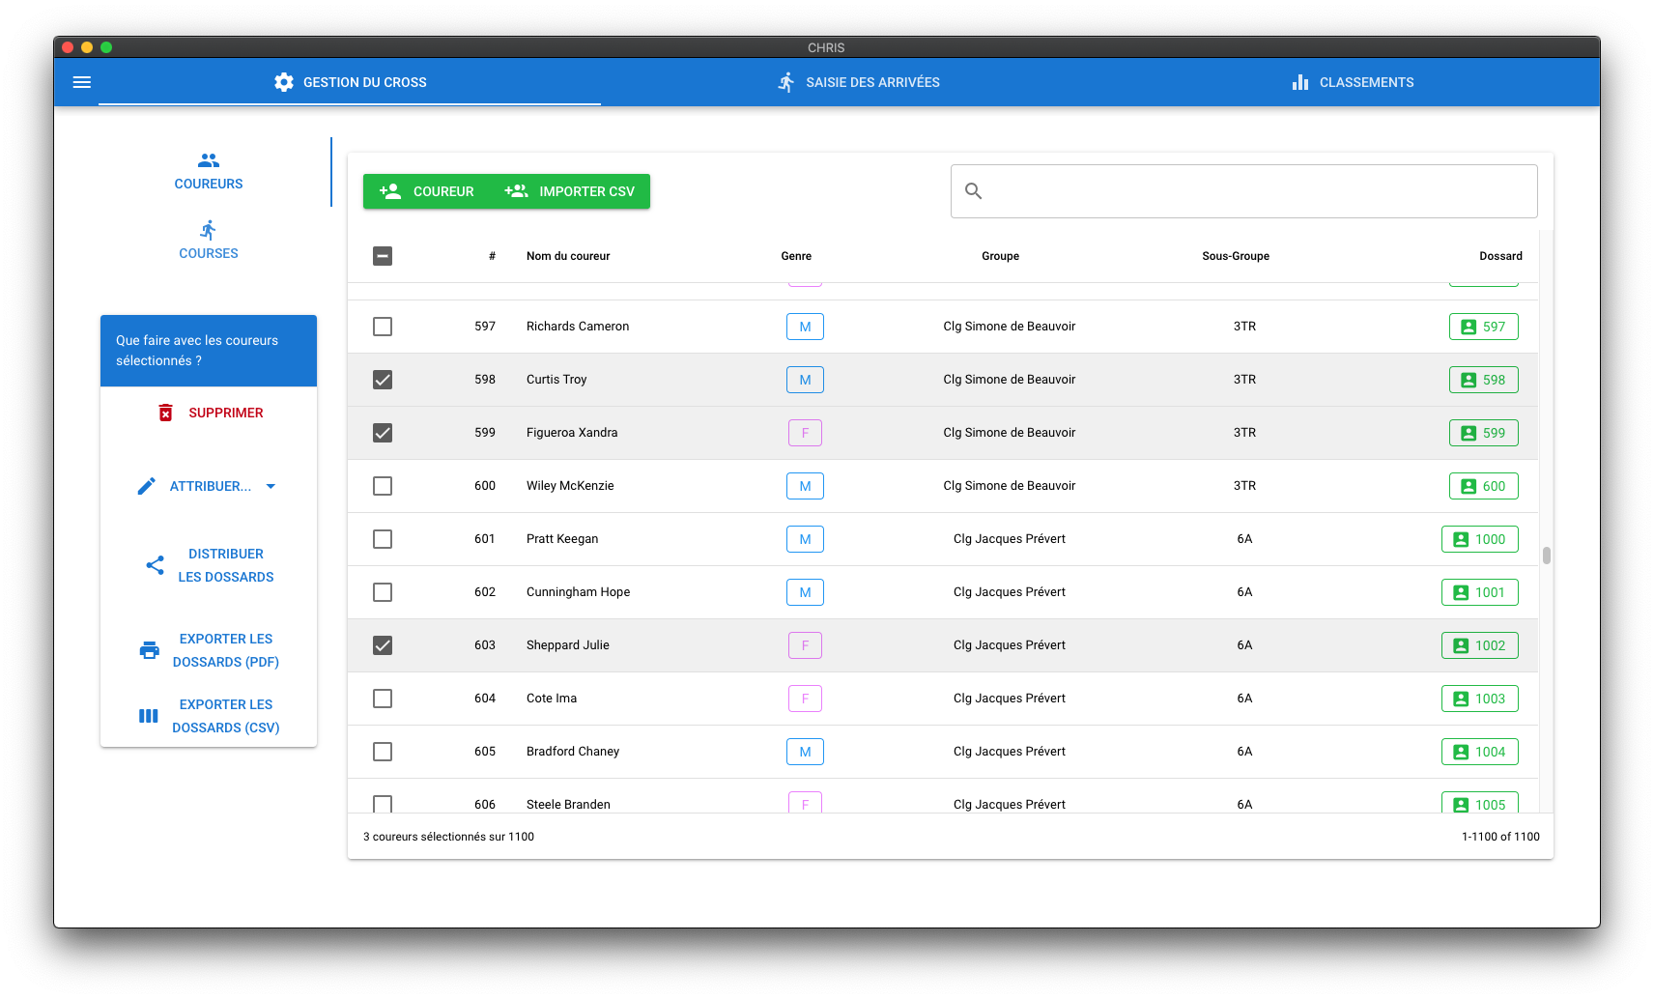
Task: Click the share icon for Distribuer les dossards
Action: [x=155, y=565]
